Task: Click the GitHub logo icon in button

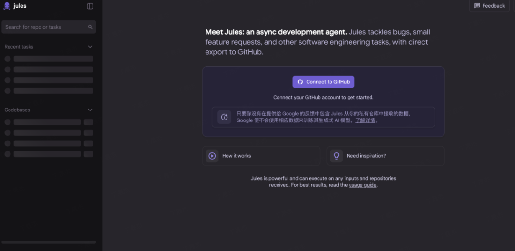Action: click(300, 82)
